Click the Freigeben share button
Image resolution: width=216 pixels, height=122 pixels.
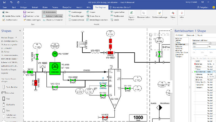point(203,7)
